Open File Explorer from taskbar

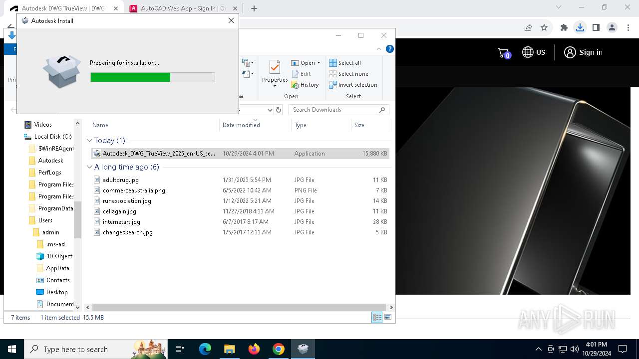[230, 349]
